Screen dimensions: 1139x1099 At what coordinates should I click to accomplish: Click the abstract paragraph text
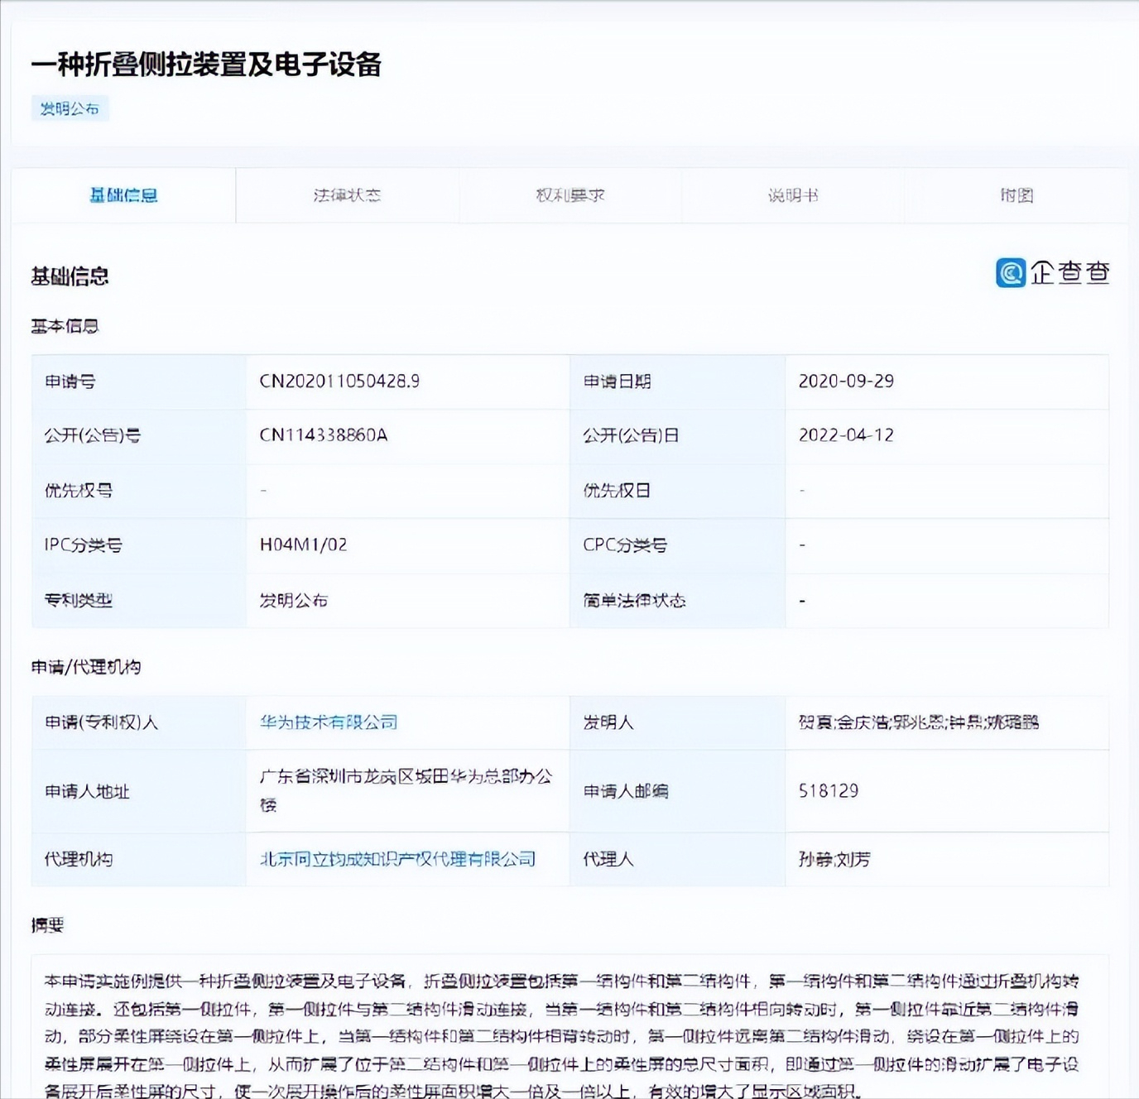click(563, 1036)
